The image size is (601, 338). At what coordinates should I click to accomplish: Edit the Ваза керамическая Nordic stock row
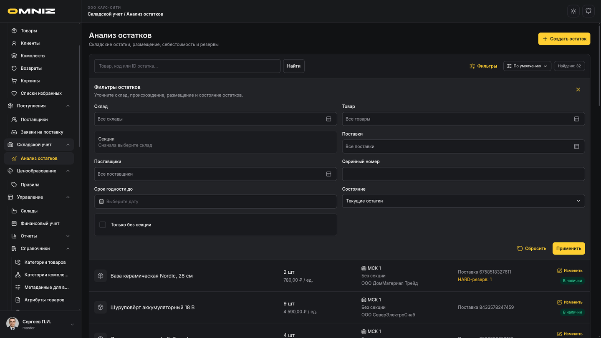click(x=570, y=271)
